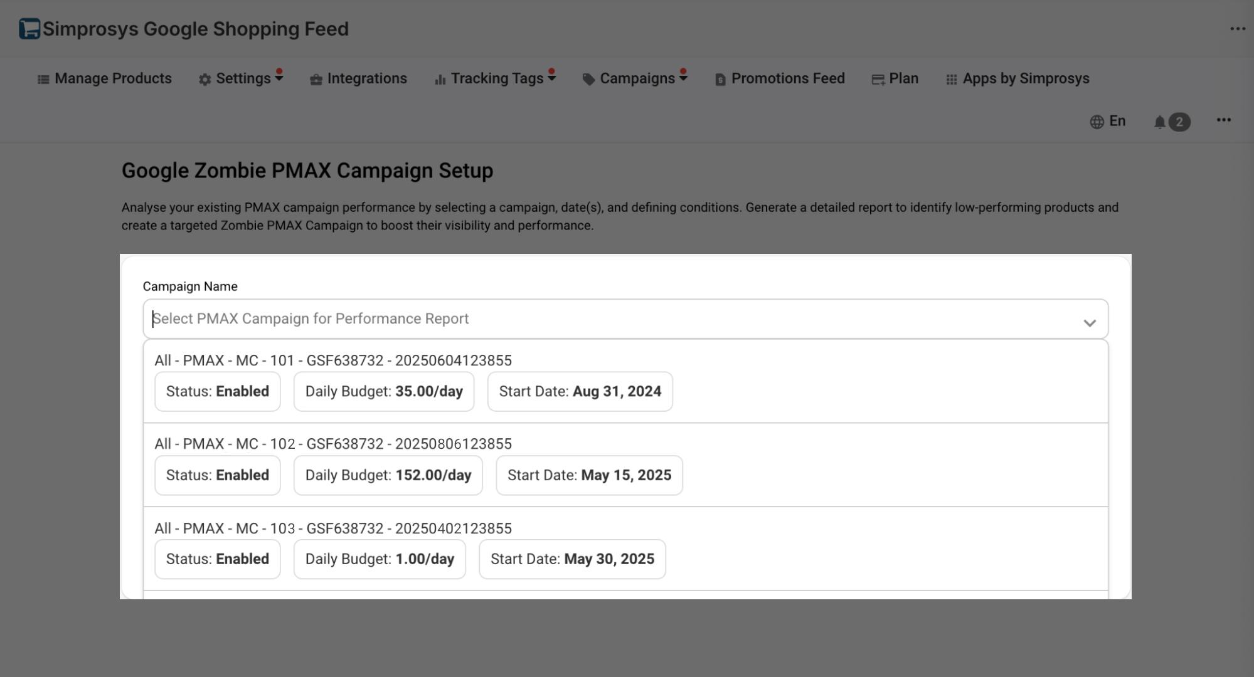
Task: Select campaign MC - 103 option
Action: (x=333, y=528)
